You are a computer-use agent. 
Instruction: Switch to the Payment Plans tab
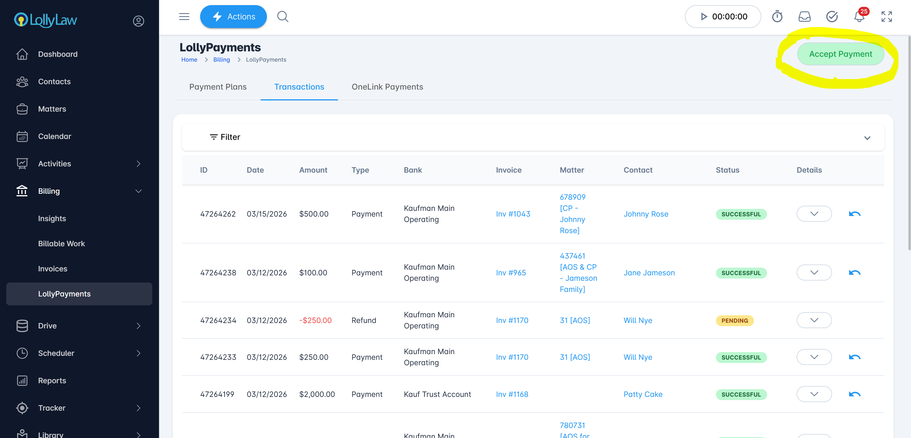point(218,87)
